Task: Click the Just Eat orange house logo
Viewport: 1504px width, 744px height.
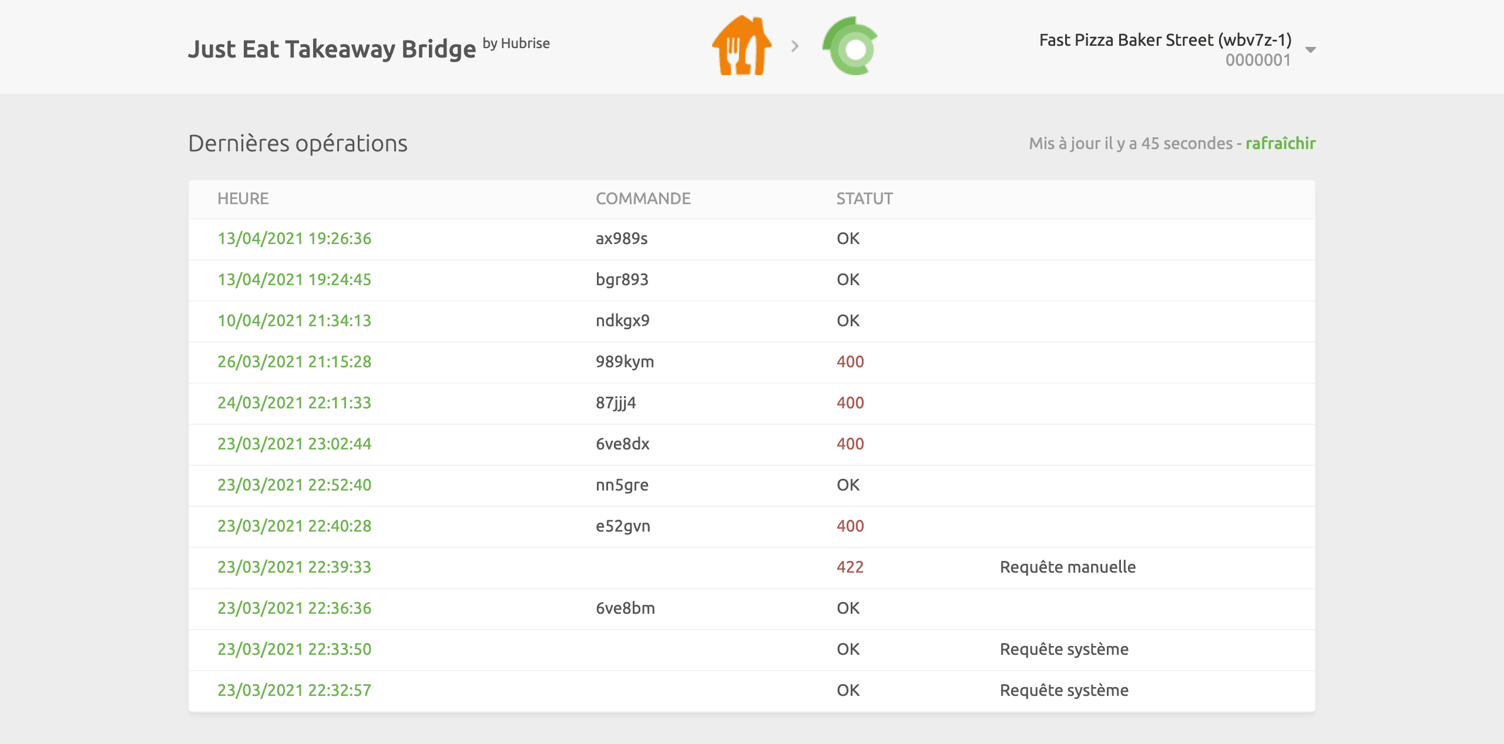Action: pyautogui.click(x=741, y=46)
